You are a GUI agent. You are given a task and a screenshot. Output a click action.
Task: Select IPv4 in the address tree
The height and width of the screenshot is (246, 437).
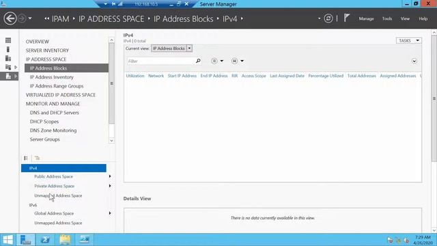pos(64,168)
